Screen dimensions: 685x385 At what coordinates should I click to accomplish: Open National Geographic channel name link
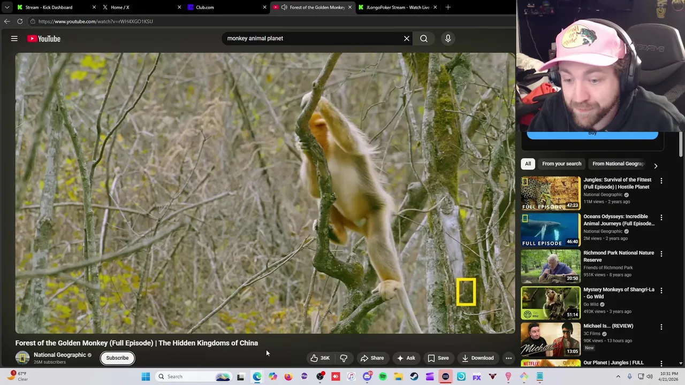pyautogui.click(x=60, y=355)
